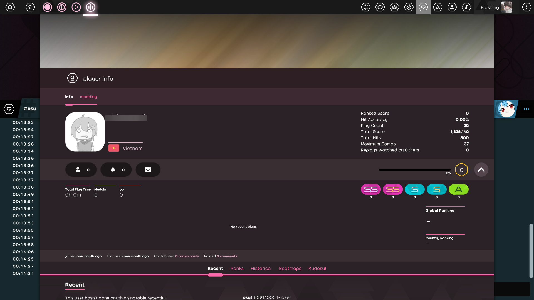The image size is (534, 300).
Task: Click the level progress bar
Action: (x=414, y=169)
